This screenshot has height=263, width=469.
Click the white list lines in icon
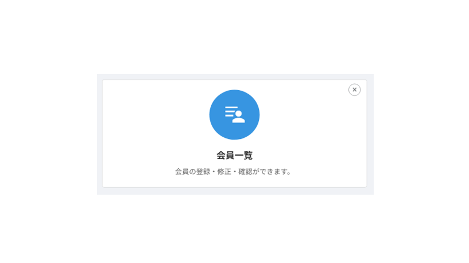231,111
